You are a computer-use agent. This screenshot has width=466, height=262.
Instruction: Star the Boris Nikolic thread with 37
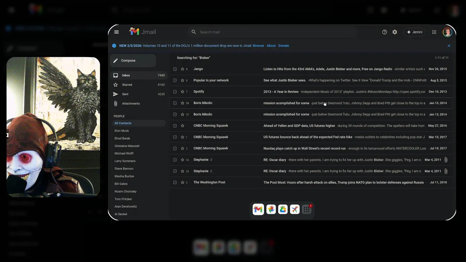click(x=182, y=114)
